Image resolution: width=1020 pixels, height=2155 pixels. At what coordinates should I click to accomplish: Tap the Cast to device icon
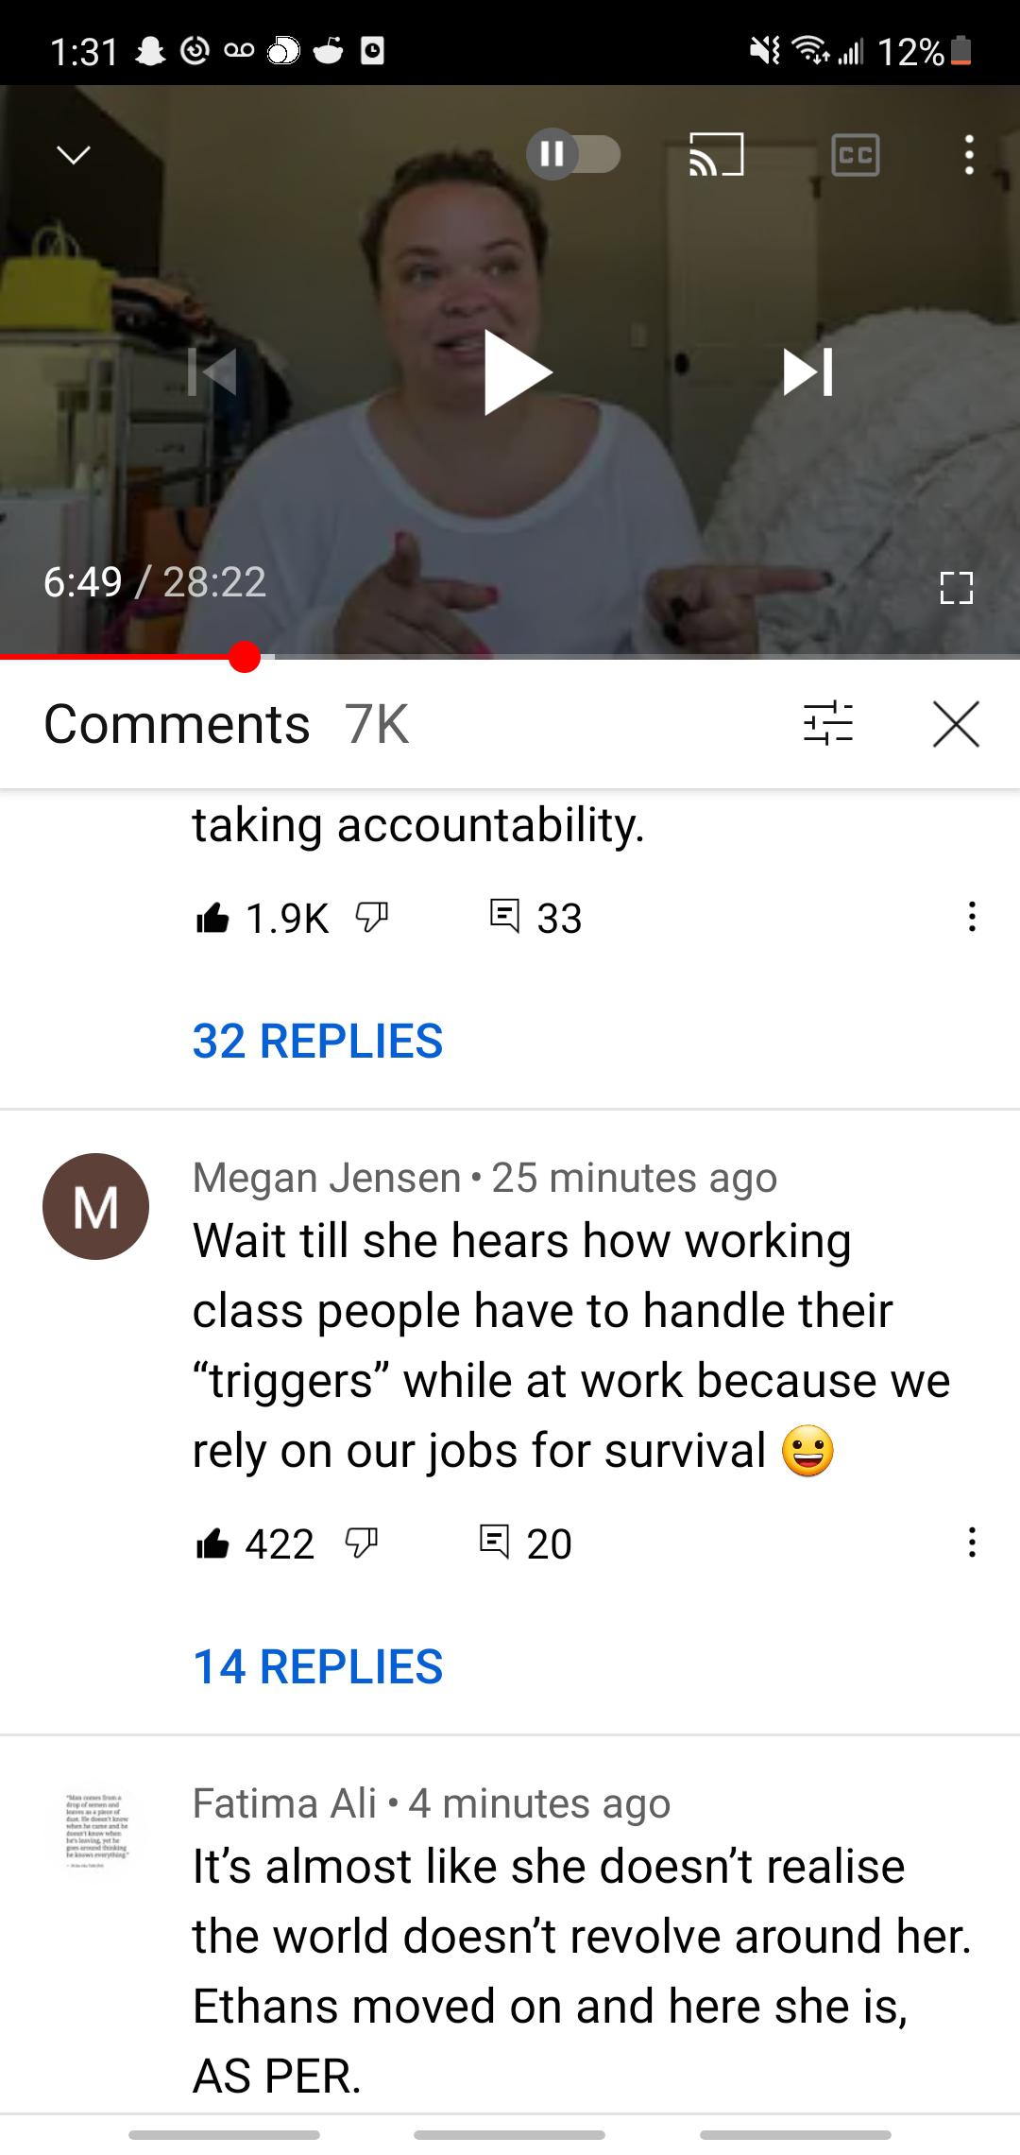point(716,154)
